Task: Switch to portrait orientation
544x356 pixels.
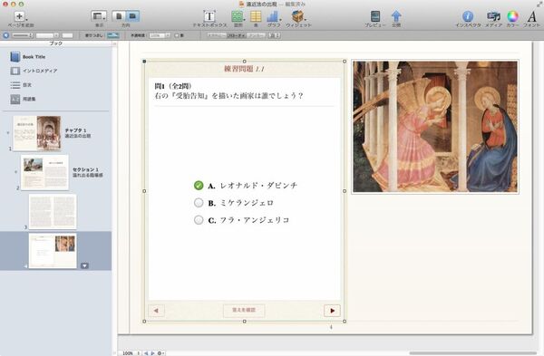Action: [119, 16]
